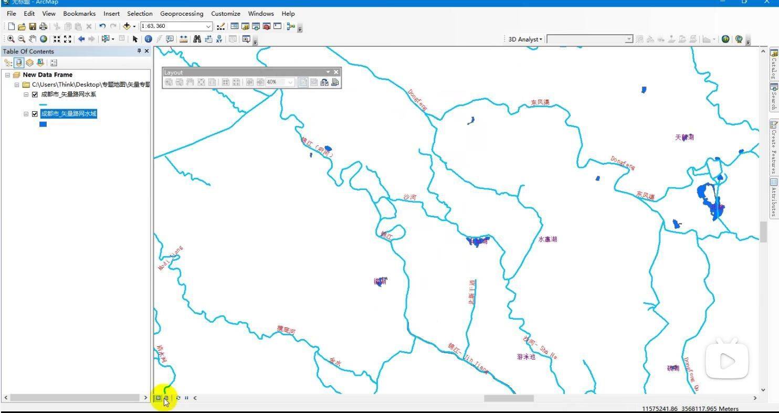Open the Go To XY tool
The height and width of the screenshot is (413, 779).
coord(219,39)
